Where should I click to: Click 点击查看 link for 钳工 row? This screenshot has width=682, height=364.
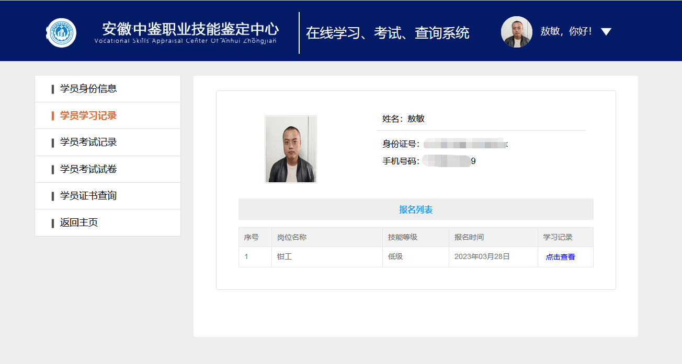click(560, 257)
